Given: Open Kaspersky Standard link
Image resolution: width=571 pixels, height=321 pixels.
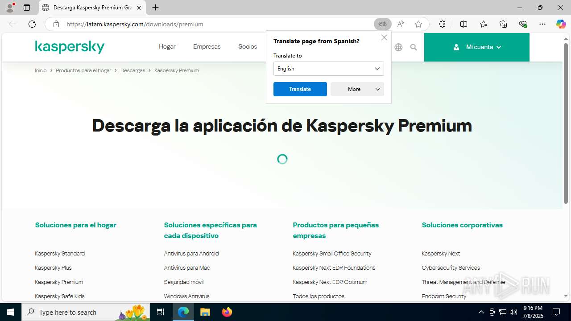Looking at the screenshot, I should [60, 253].
